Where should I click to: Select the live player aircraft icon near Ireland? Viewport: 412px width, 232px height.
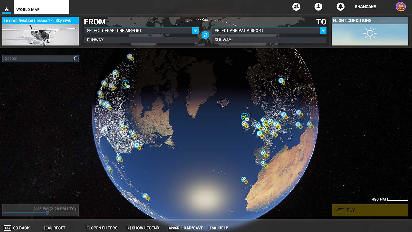(245, 117)
